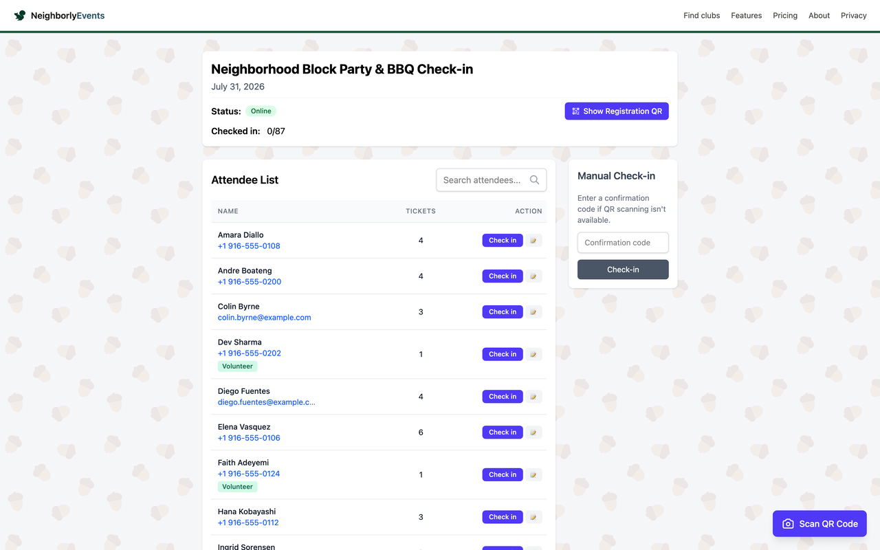Image resolution: width=880 pixels, height=550 pixels.
Task: Check in Dev Sharma
Action: pos(503,355)
